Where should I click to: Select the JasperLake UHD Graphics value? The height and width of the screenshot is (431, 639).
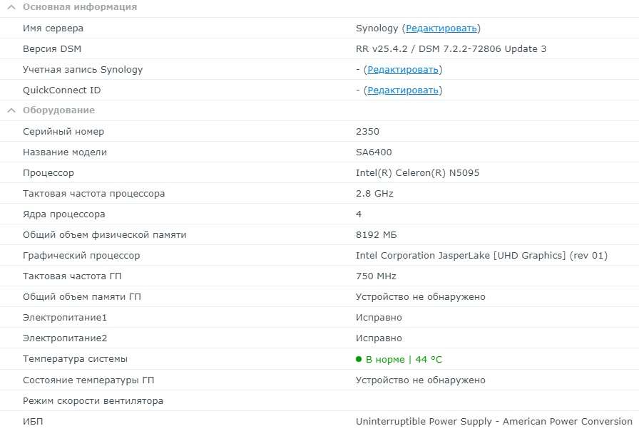coord(481,256)
